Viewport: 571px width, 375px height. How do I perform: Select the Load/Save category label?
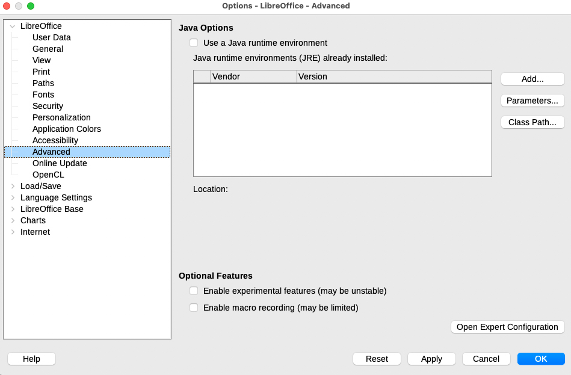point(41,186)
